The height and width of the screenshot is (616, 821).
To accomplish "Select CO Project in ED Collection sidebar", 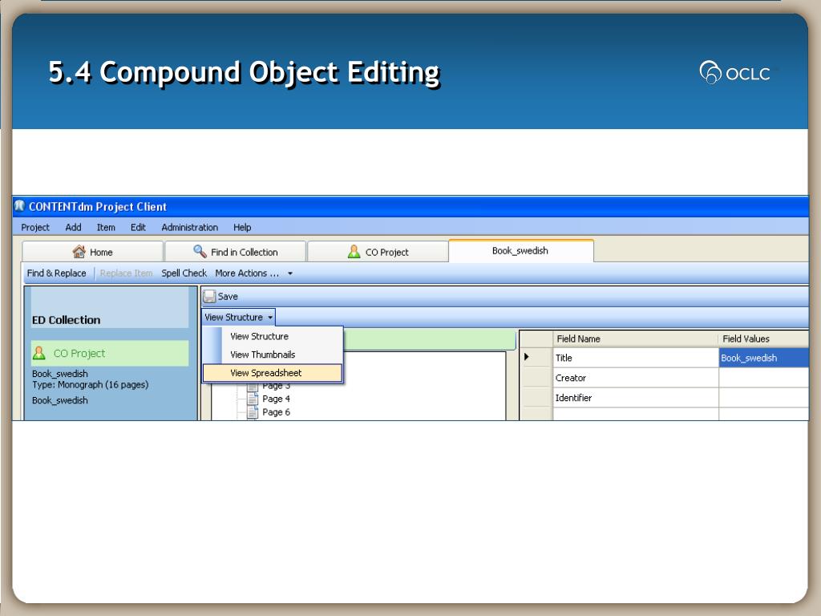I will click(110, 354).
